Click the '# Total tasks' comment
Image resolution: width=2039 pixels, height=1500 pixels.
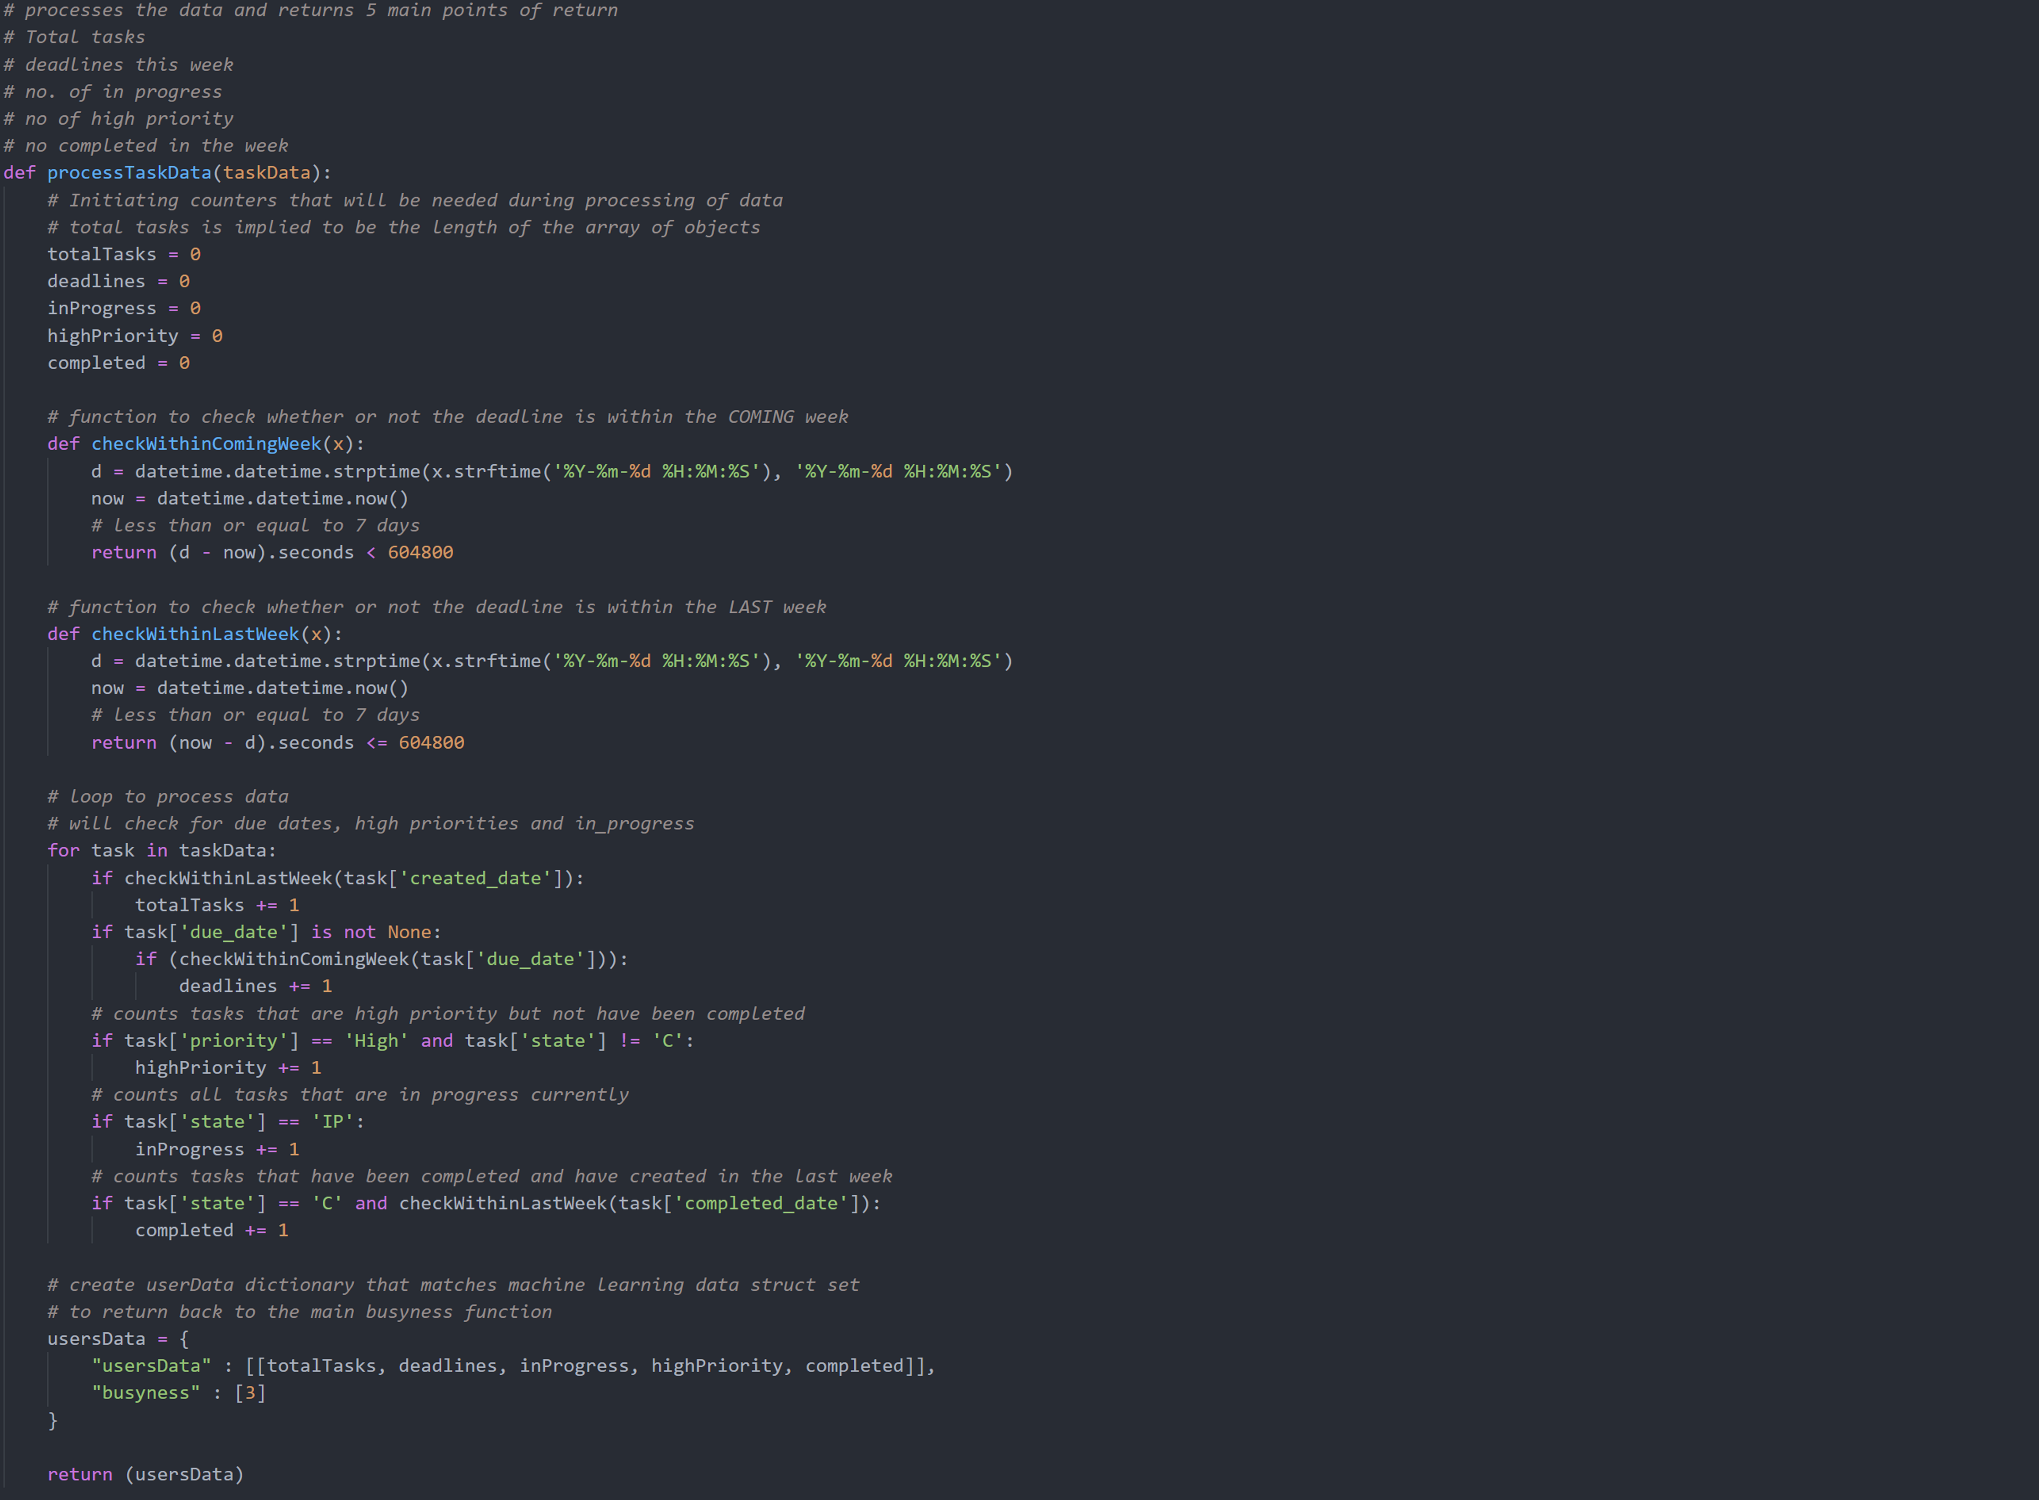tap(74, 37)
